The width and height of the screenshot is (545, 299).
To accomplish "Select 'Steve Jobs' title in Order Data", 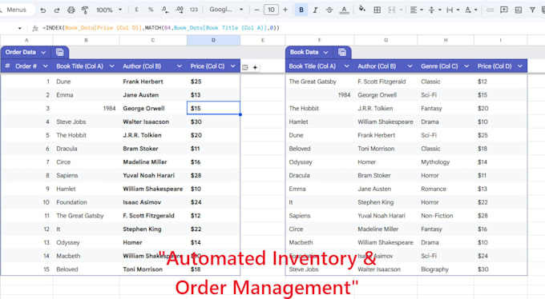I will pyautogui.click(x=71, y=122).
